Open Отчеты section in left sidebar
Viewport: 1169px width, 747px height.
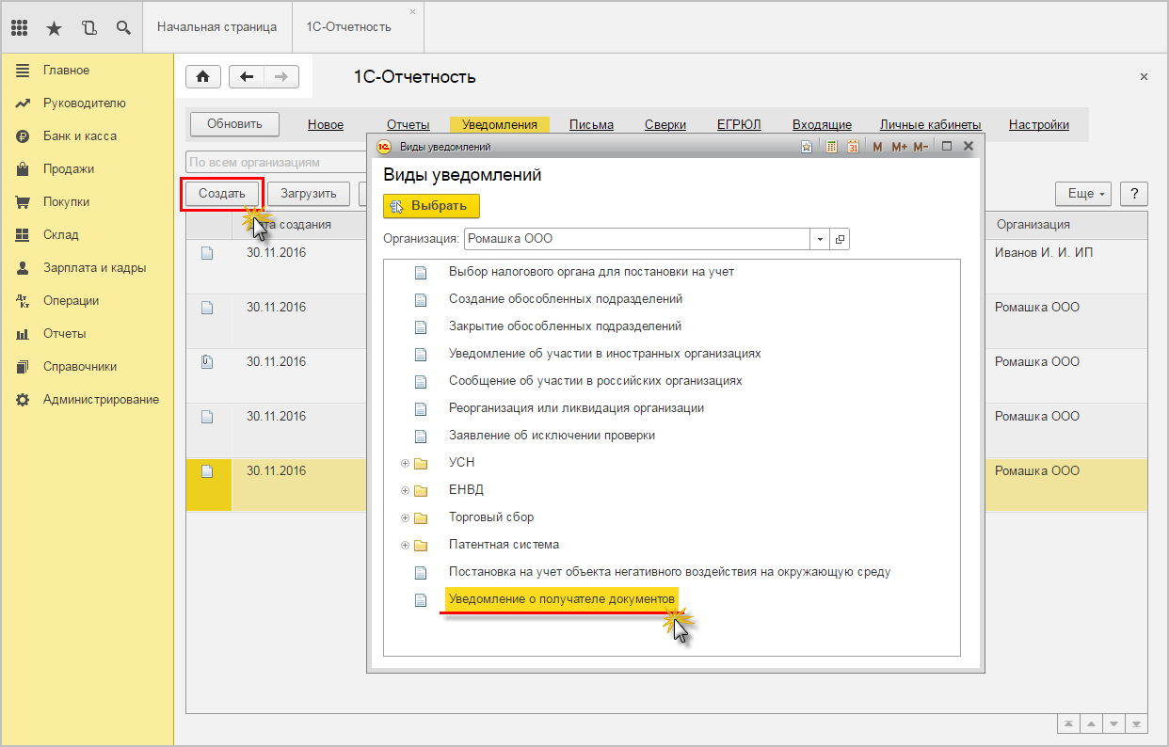64,334
